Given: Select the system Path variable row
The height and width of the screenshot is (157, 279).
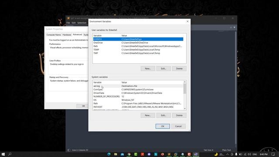Looking at the screenshot, I should coord(138,103).
